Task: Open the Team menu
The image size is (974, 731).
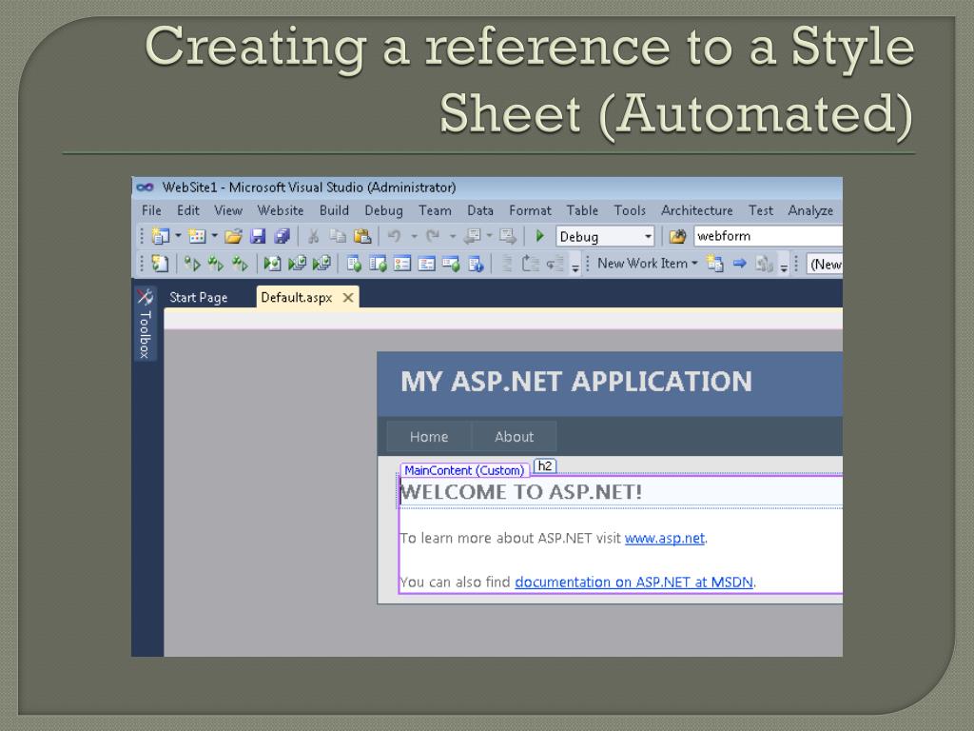Action: click(x=435, y=210)
